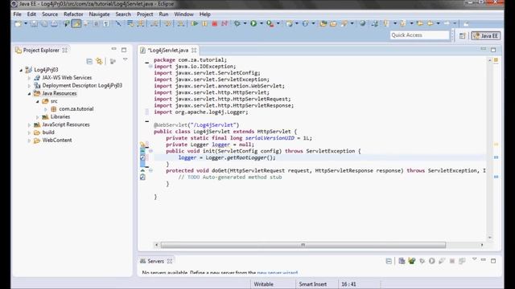Select Deployment Descriptor: Log4jPrj03 item
515x289 pixels.
point(82,86)
